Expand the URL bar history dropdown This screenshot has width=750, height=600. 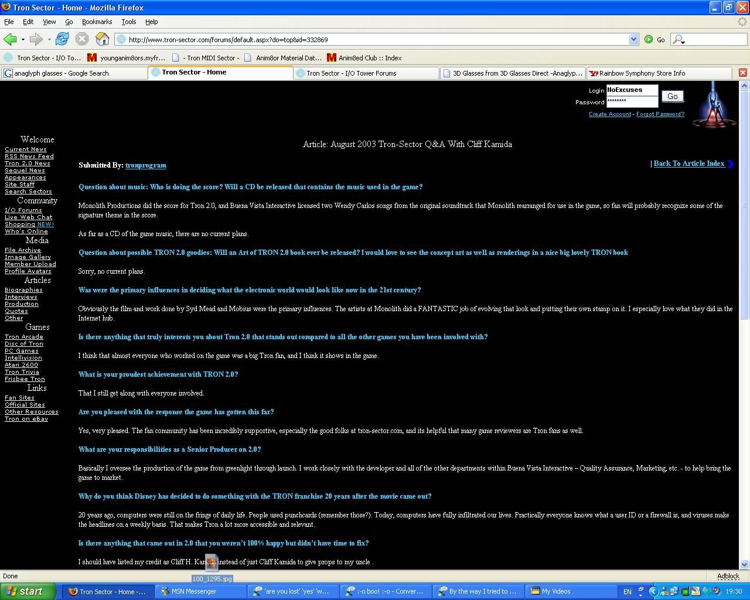click(x=633, y=39)
